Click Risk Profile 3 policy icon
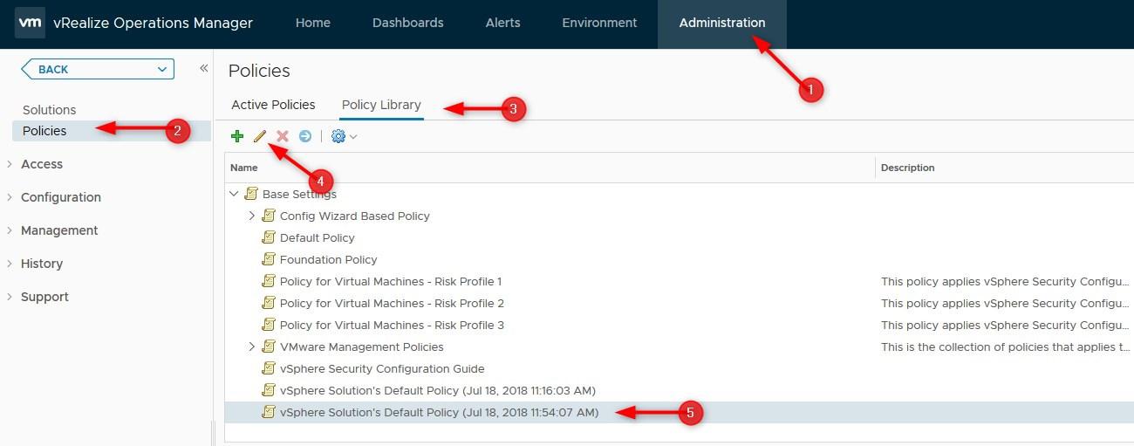 click(269, 325)
